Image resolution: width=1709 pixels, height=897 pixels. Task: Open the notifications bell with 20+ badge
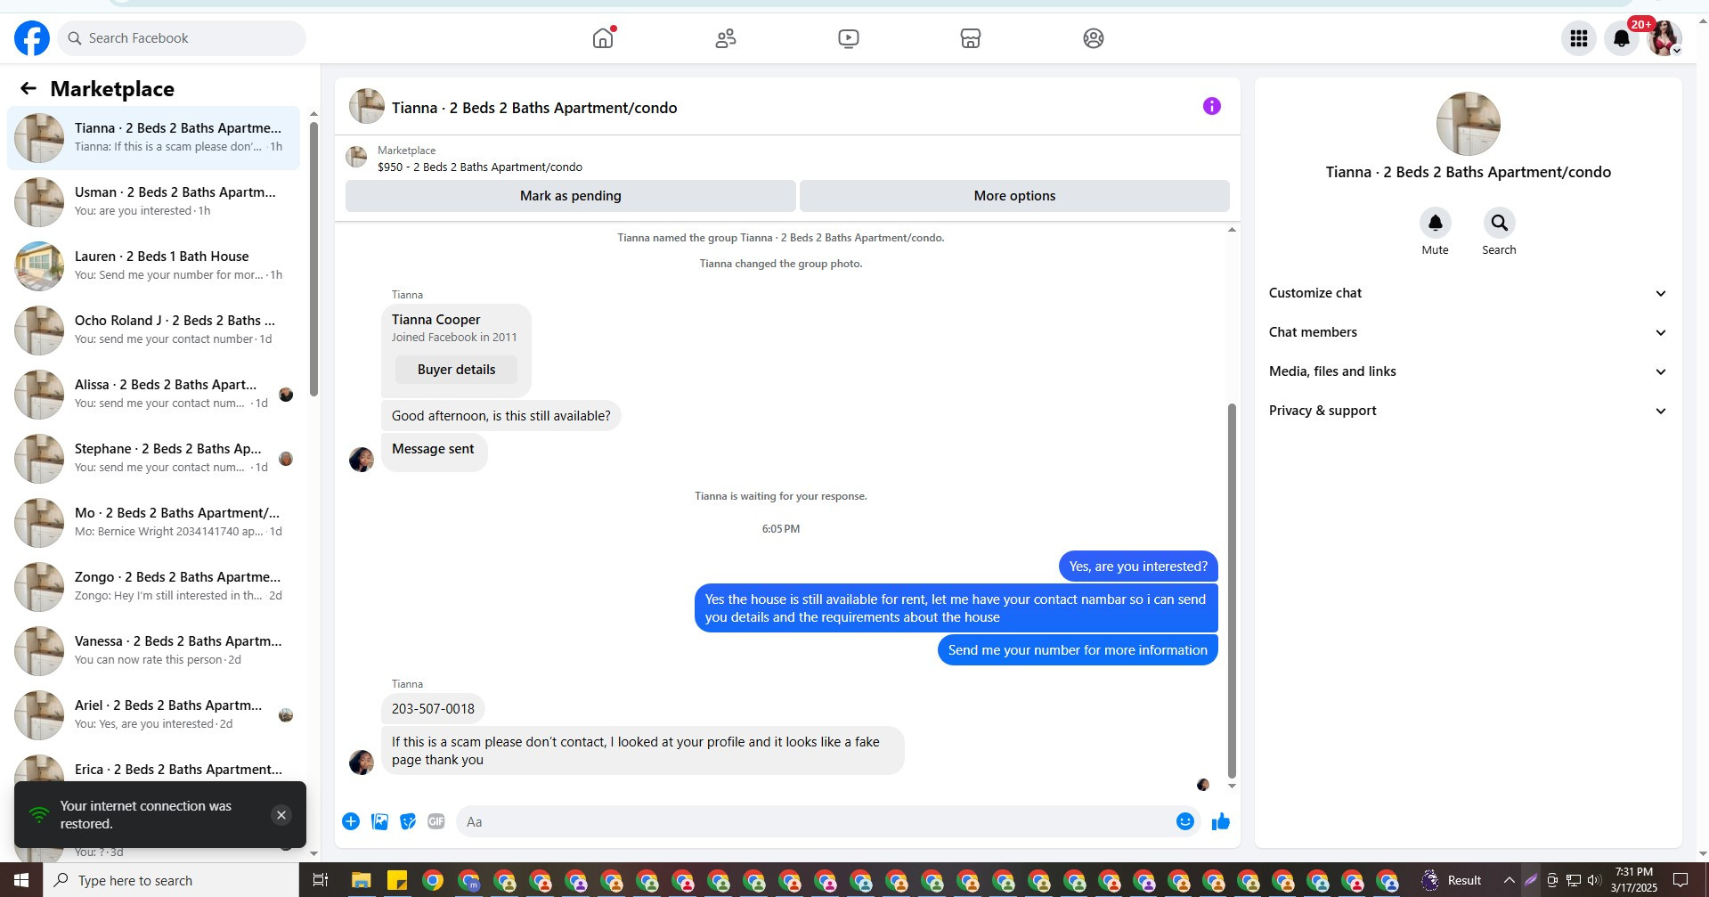(x=1622, y=38)
